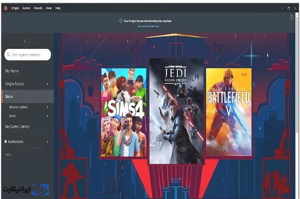Click the Notifications bell icon
300x199 pixels.
pyautogui.click(x=6, y=142)
